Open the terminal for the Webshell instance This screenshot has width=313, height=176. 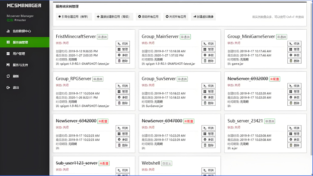(208, 169)
